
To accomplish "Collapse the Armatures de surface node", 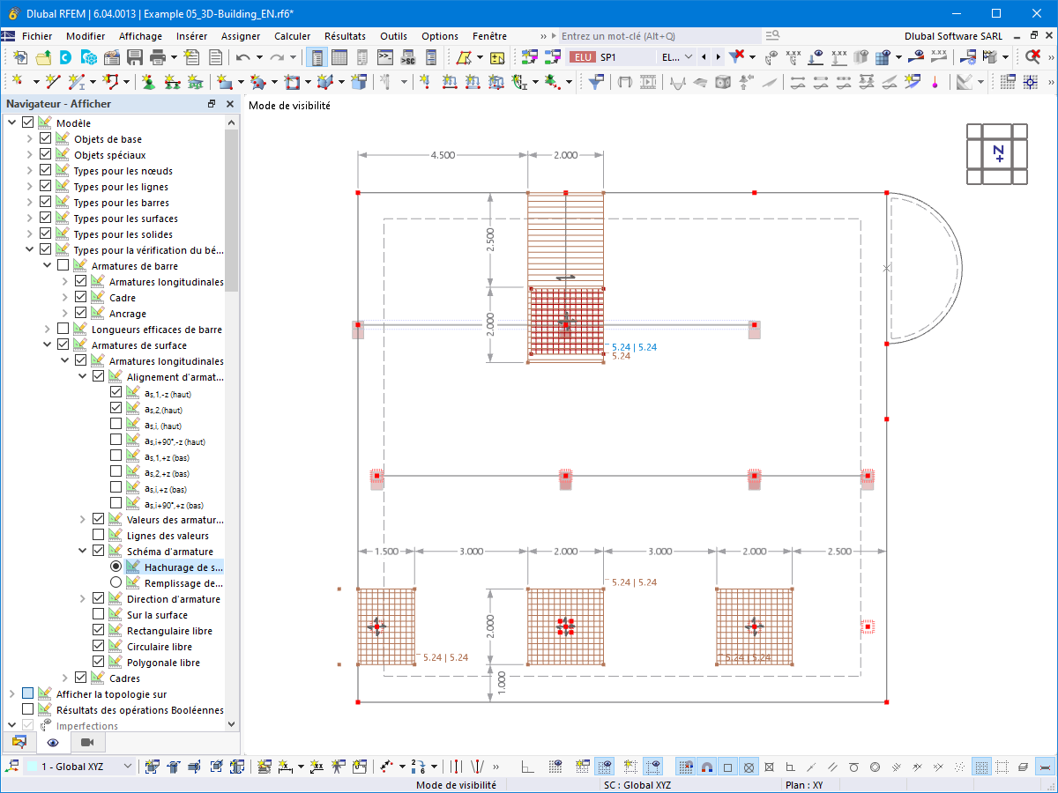I will click(47, 345).
